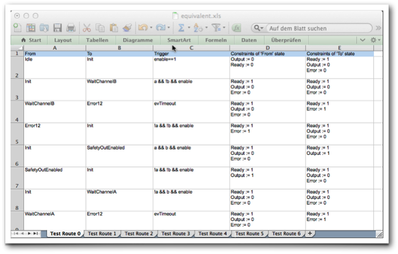
Task: Select row 2 header
Action: 17,67
